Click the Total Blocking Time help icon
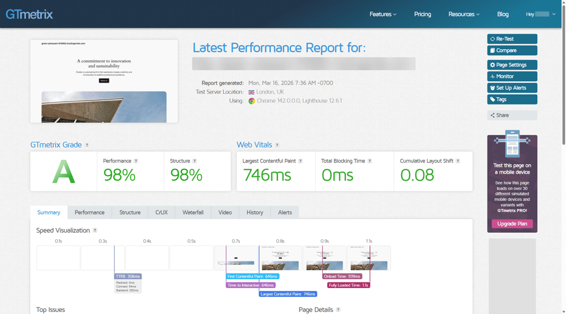This screenshot has width=566, height=314. click(370, 161)
